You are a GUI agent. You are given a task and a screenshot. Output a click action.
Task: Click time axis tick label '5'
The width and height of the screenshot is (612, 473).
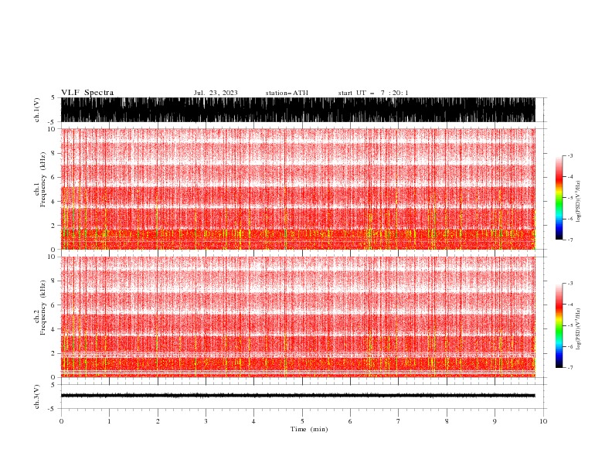[x=302, y=421]
